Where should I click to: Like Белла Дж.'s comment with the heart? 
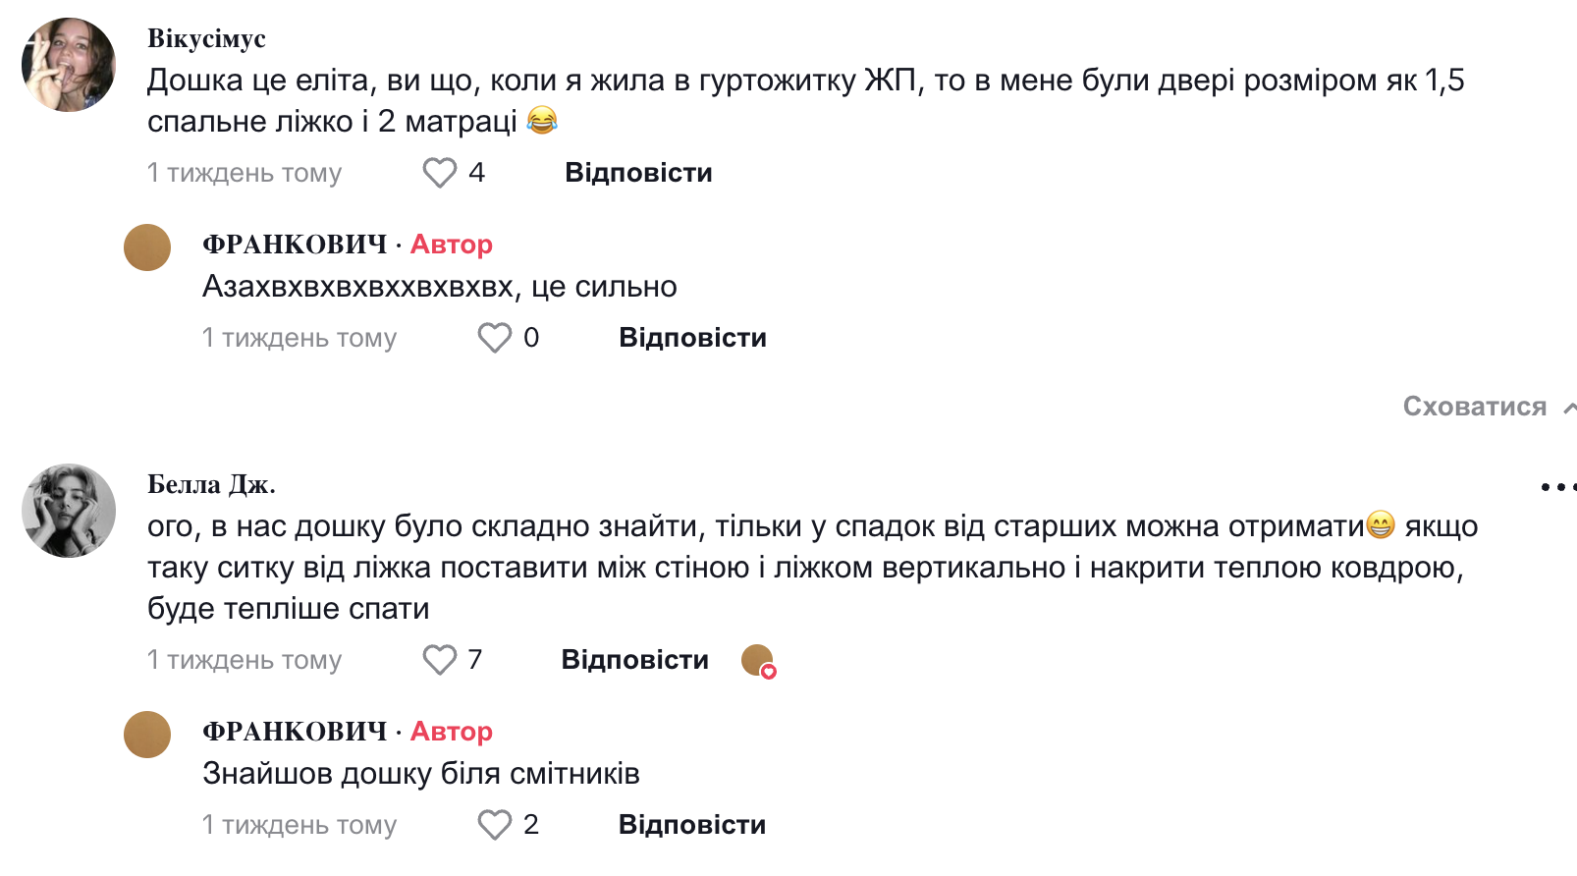[439, 660]
